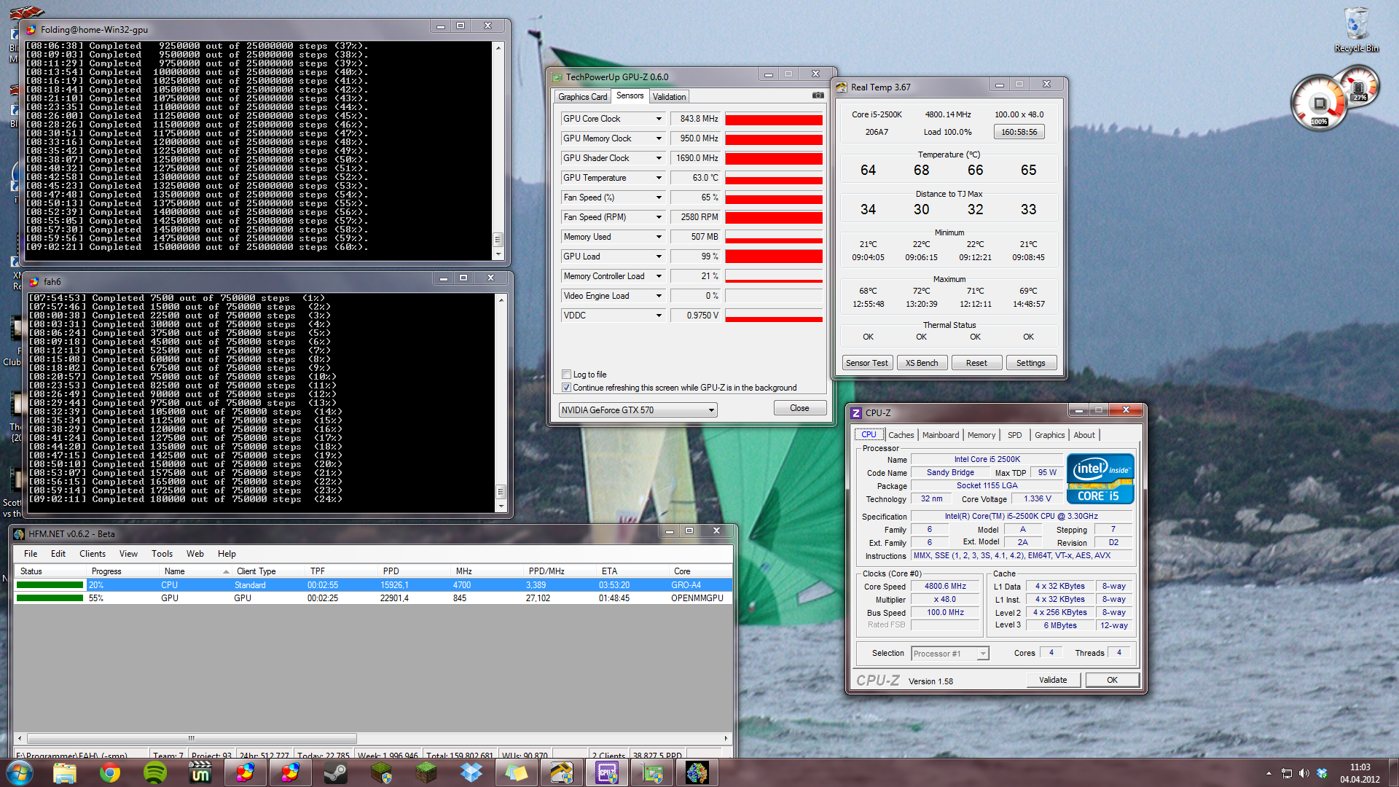1399x787 pixels.
Task: Click Real Temp Reset button
Action: click(976, 363)
